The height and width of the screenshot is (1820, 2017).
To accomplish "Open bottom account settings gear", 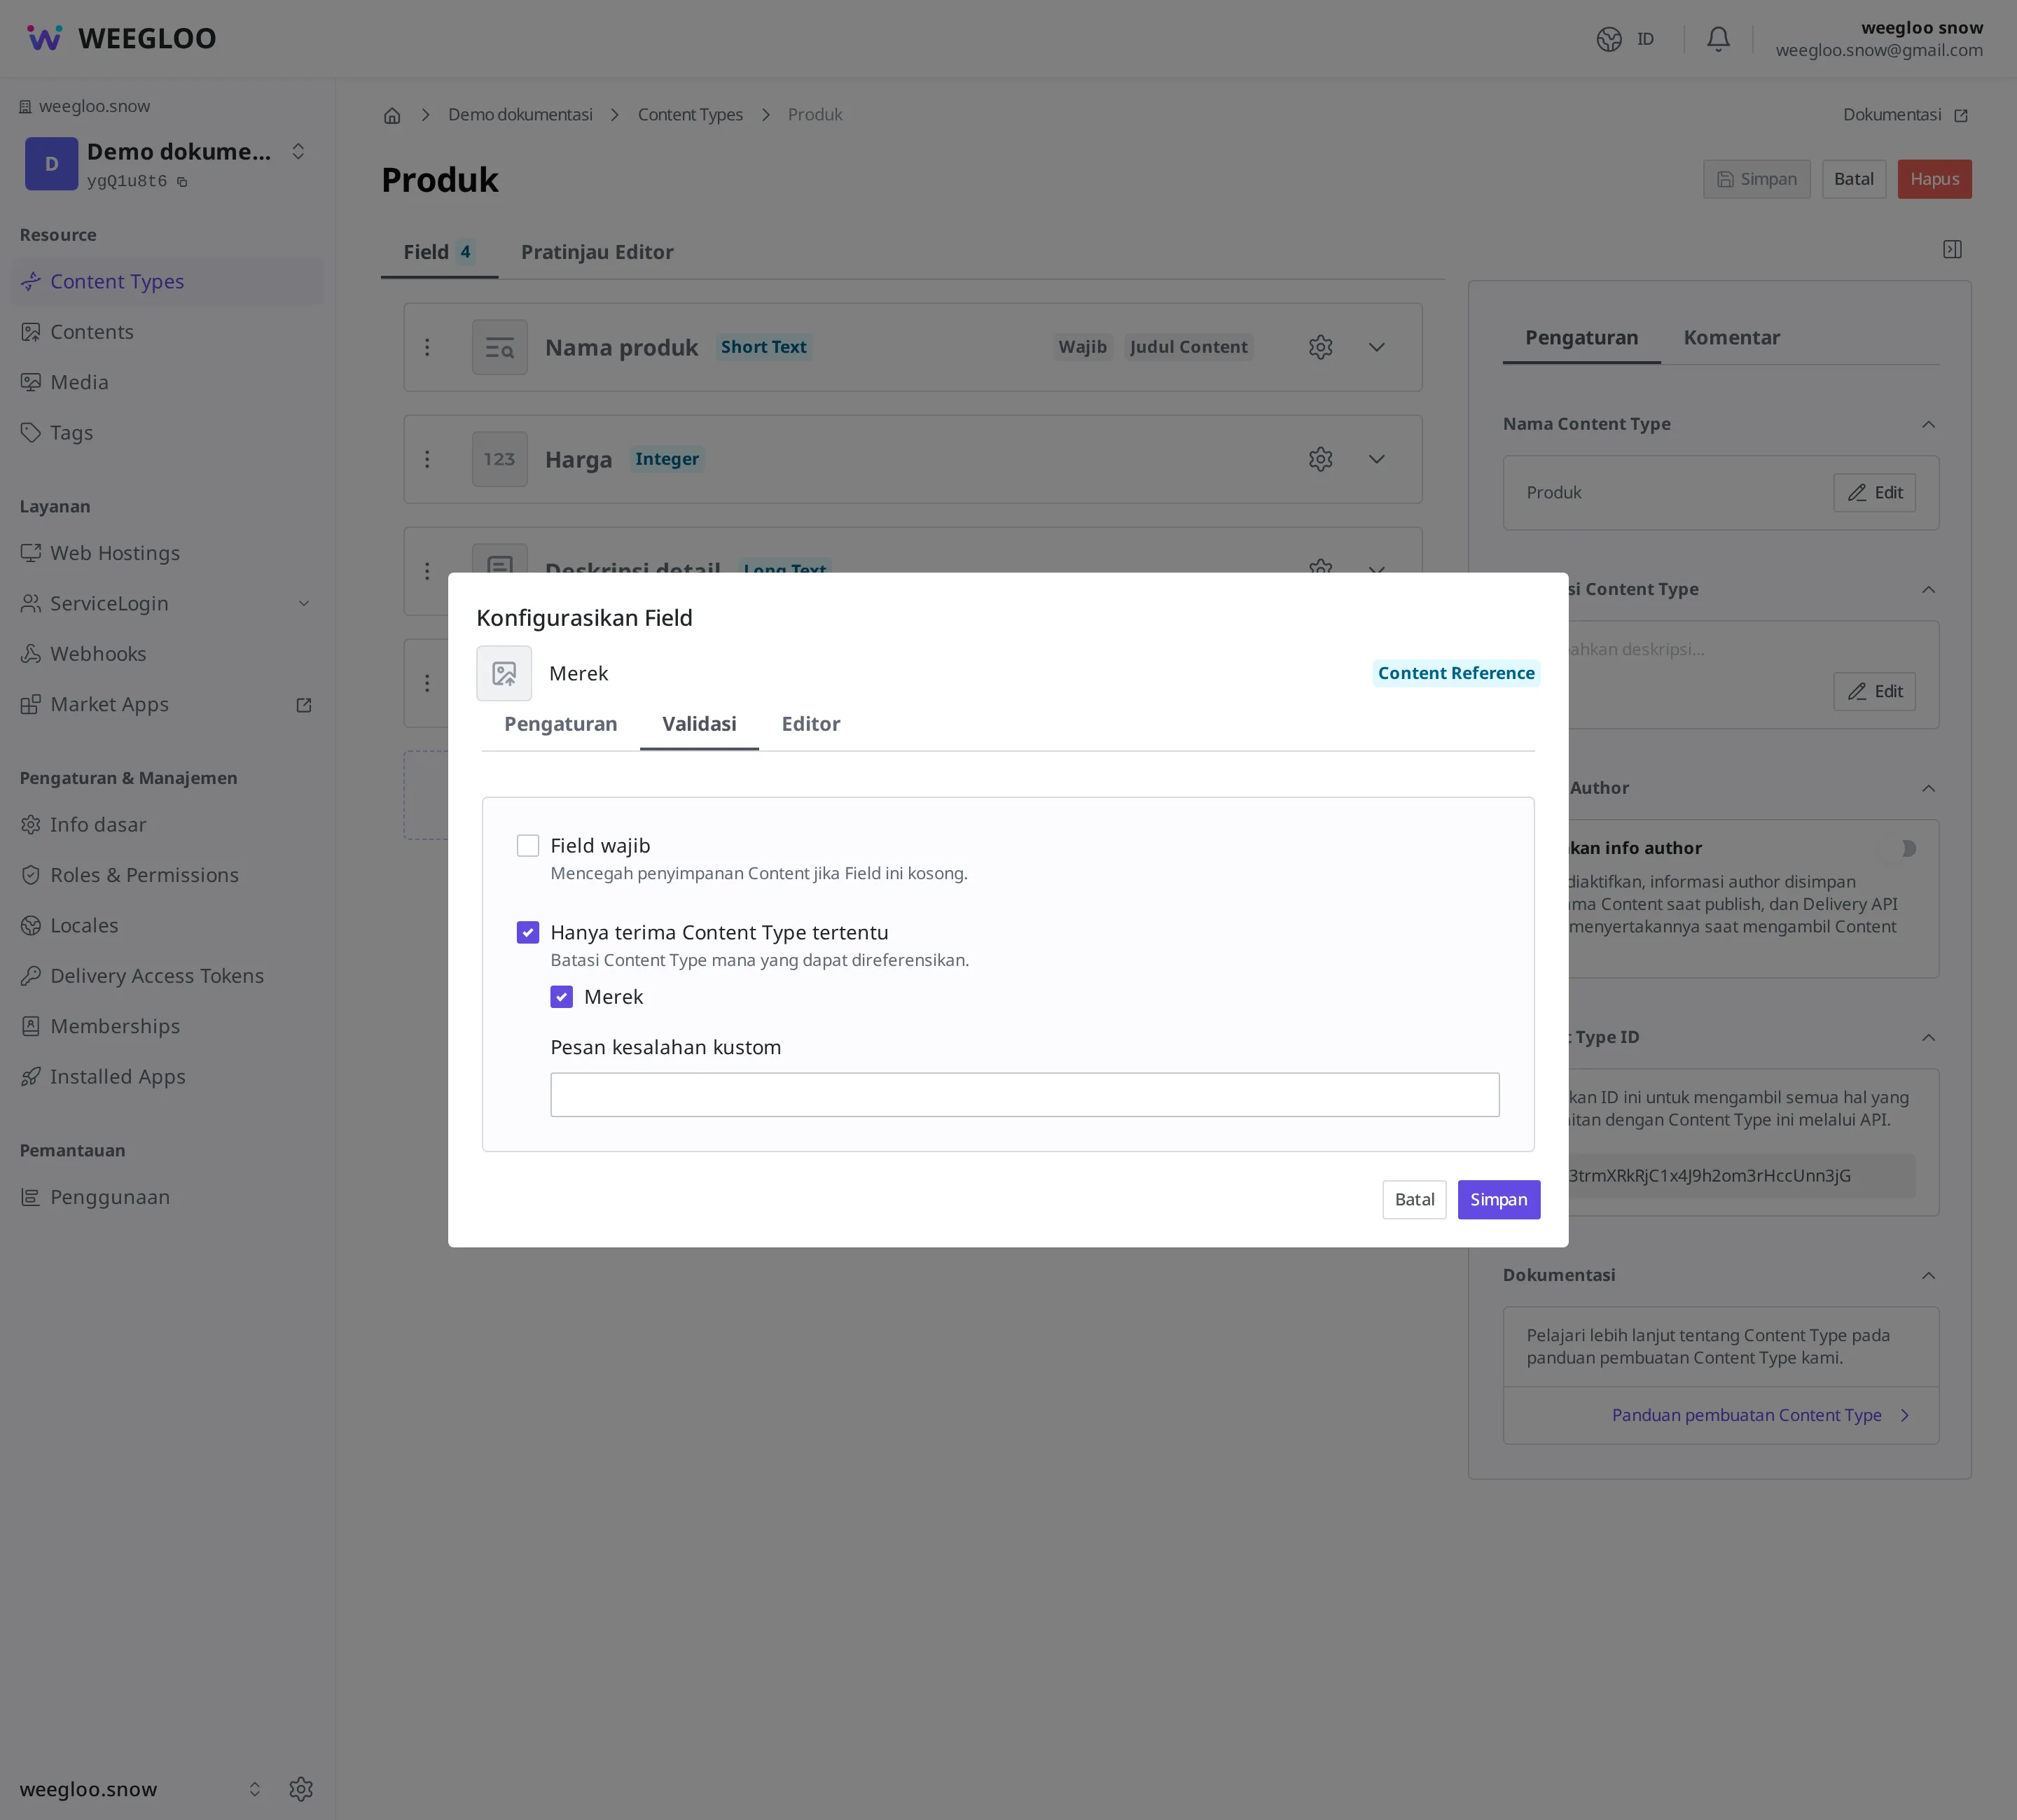I will coord(301,1789).
